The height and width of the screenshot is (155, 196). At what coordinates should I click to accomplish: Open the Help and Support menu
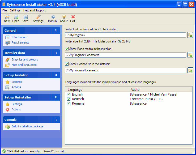point(35,10)
